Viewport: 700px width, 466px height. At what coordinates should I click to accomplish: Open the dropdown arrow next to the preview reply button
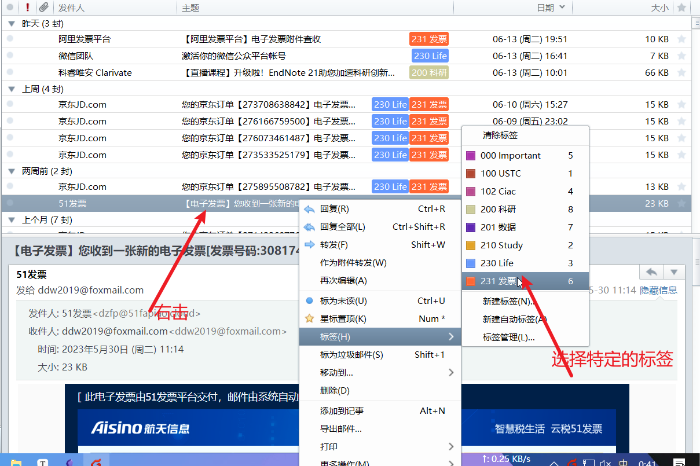pyautogui.click(x=673, y=272)
